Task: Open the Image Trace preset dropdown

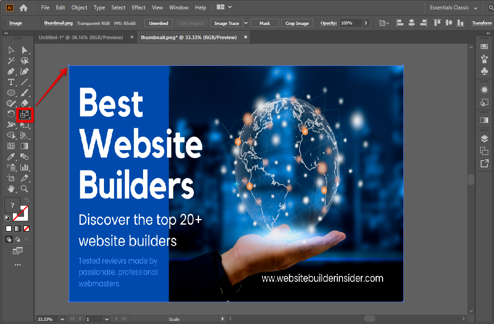Action: coord(245,23)
